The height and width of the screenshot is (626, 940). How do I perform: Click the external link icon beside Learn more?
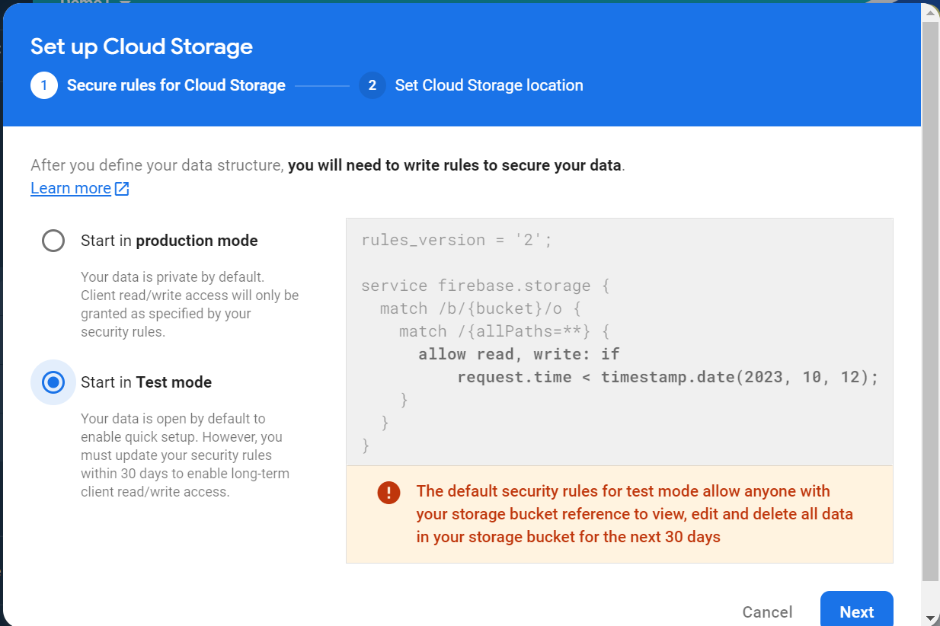click(x=122, y=189)
